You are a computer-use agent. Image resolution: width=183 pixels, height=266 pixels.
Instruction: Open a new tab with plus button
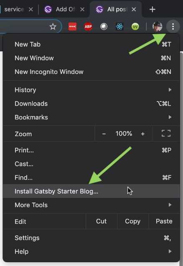152,9
